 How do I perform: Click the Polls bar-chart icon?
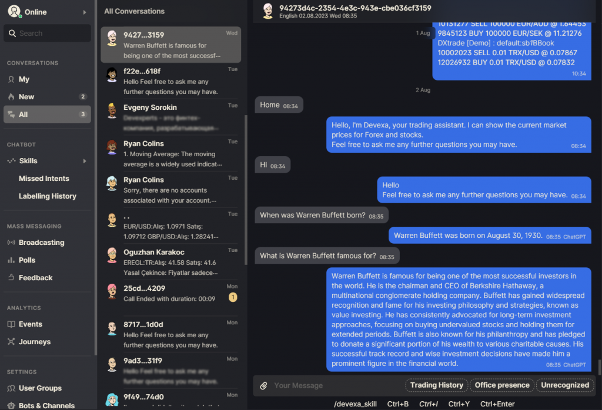click(x=11, y=260)
